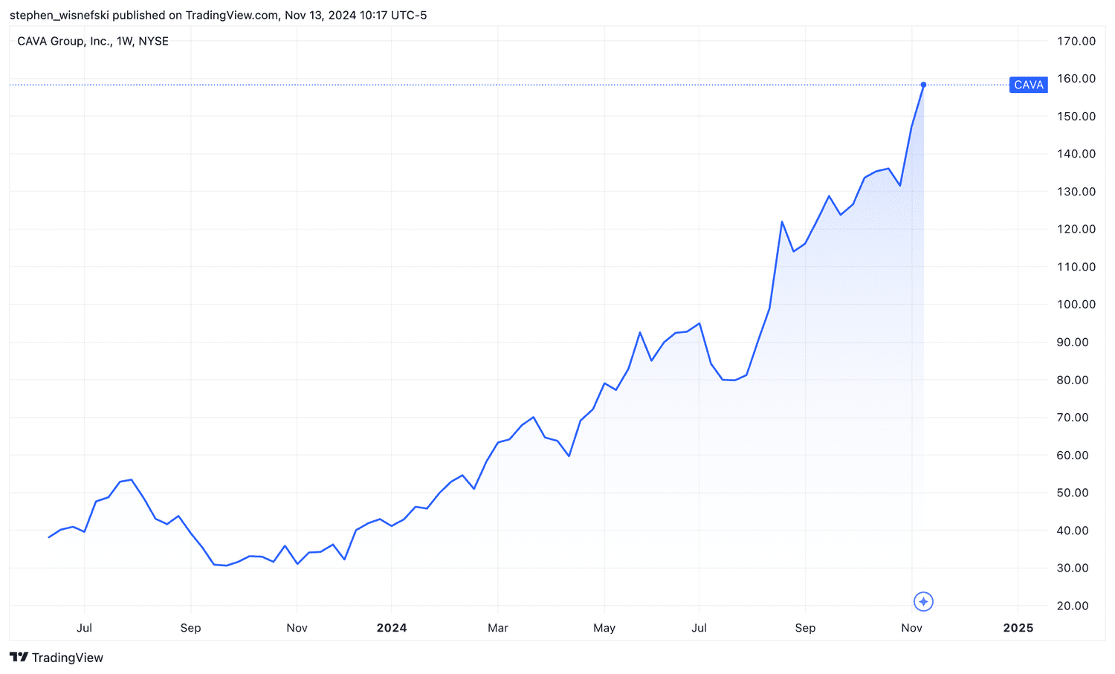Click the latest price endpoint dot
The width and height of the screenshot is (1115, 674).
point(923,85)
